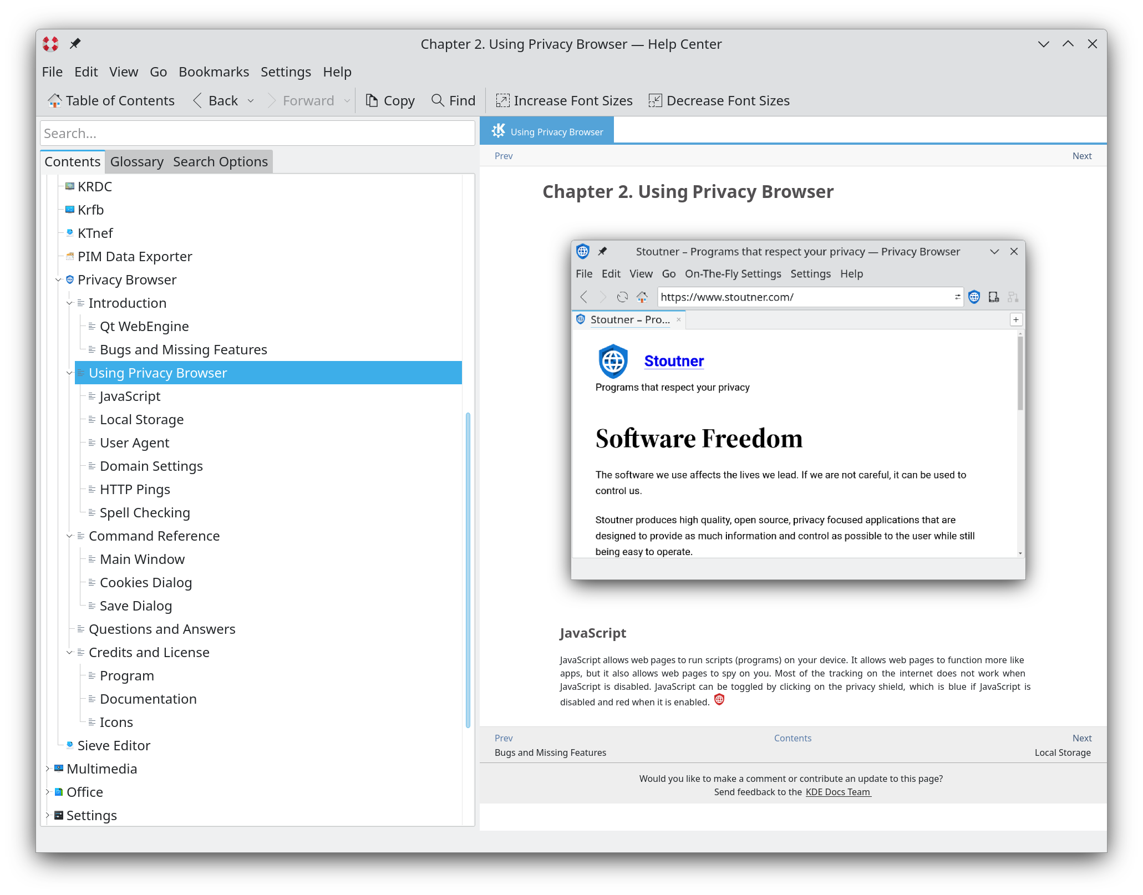This screenshot has width=1143, height=895.
Task: Click Decrease Font Sizes icon
Action: pyautogui.click(x=655, y=100)
